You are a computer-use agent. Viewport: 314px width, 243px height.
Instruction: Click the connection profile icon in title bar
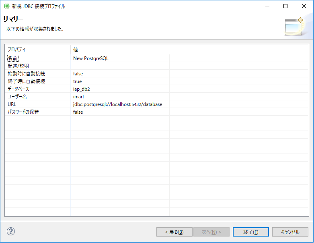[7, 6]
